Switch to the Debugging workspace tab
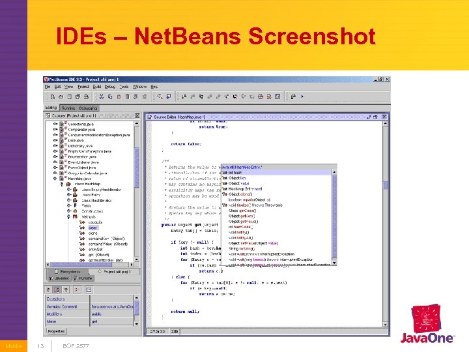Viewport: 469px width, 352px height. [88, 108]
